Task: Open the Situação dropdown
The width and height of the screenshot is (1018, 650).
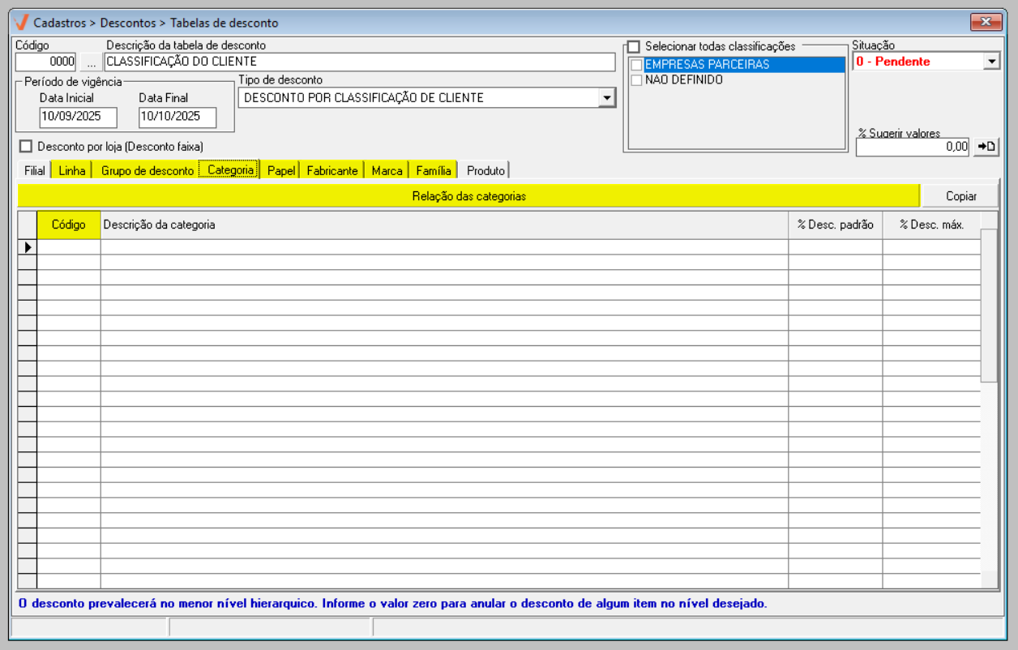Action: click(x=991, y=62)
